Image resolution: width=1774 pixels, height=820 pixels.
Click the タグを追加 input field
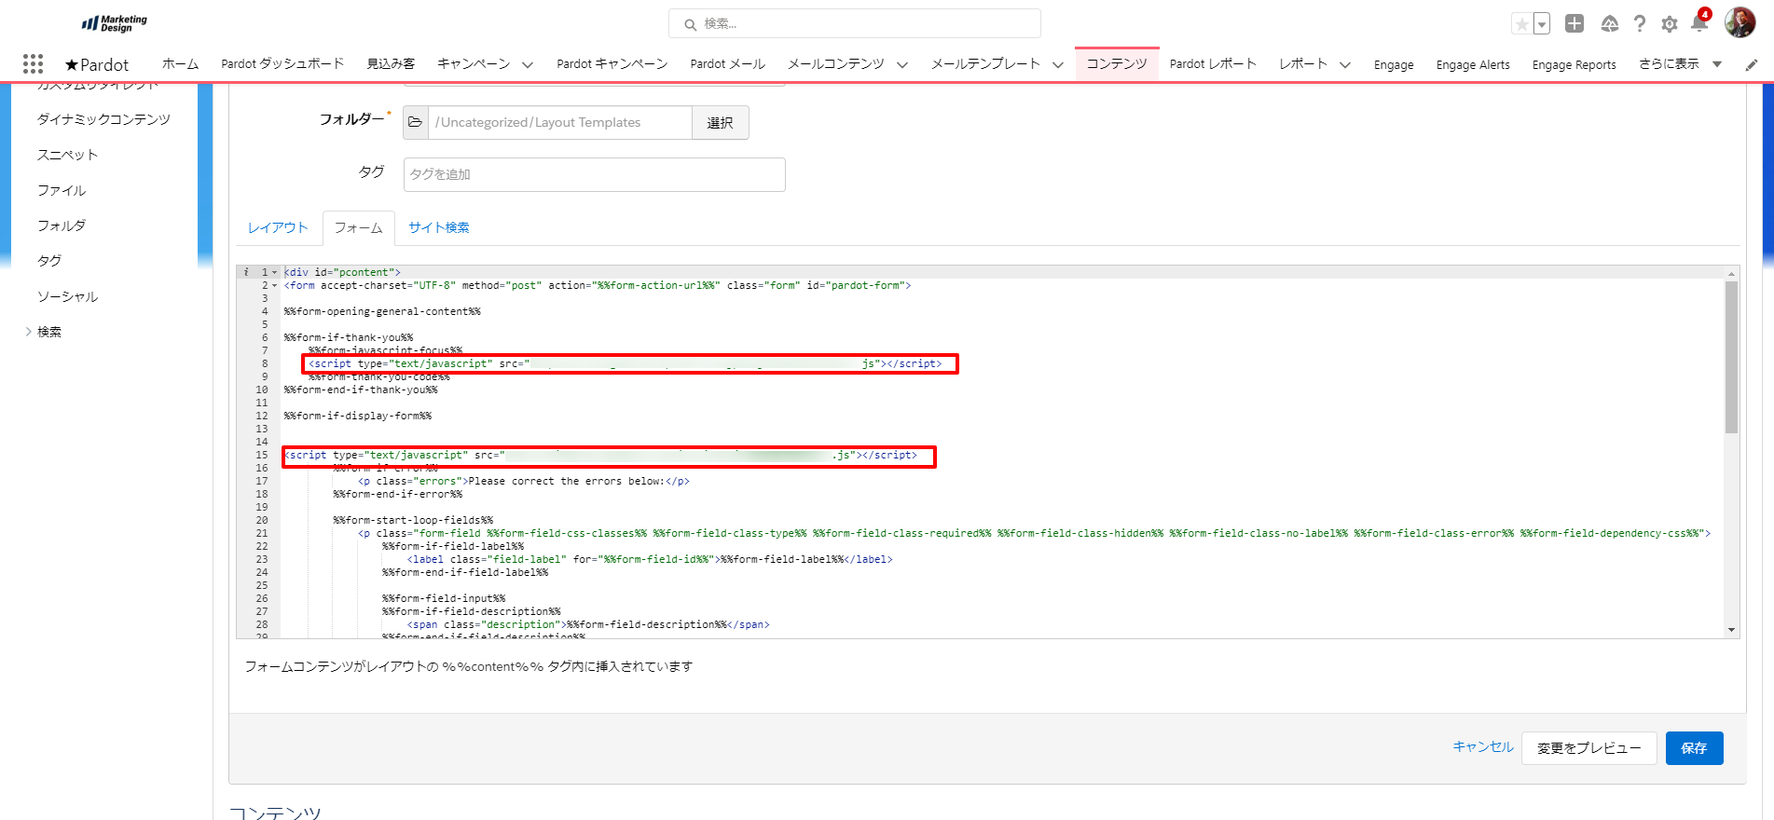(x=594, y=174)
